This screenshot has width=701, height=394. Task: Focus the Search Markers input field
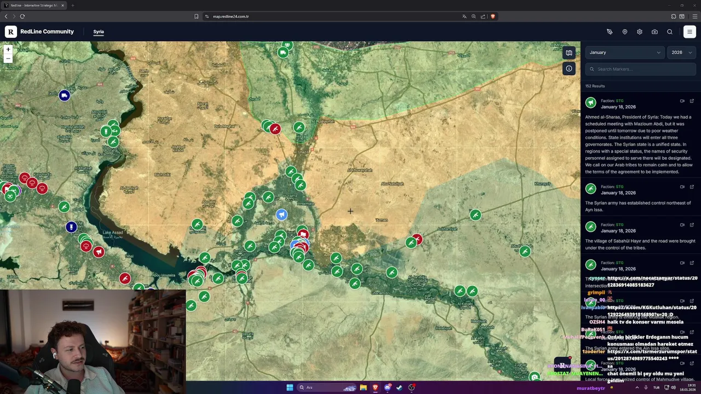pyautogui.click(x=641, y=69)
